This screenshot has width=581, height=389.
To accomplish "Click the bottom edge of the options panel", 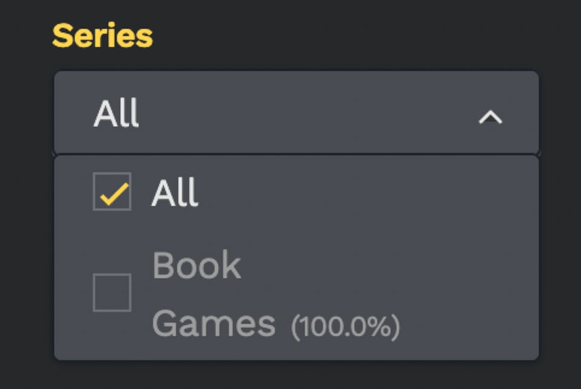I will [296, 357].
